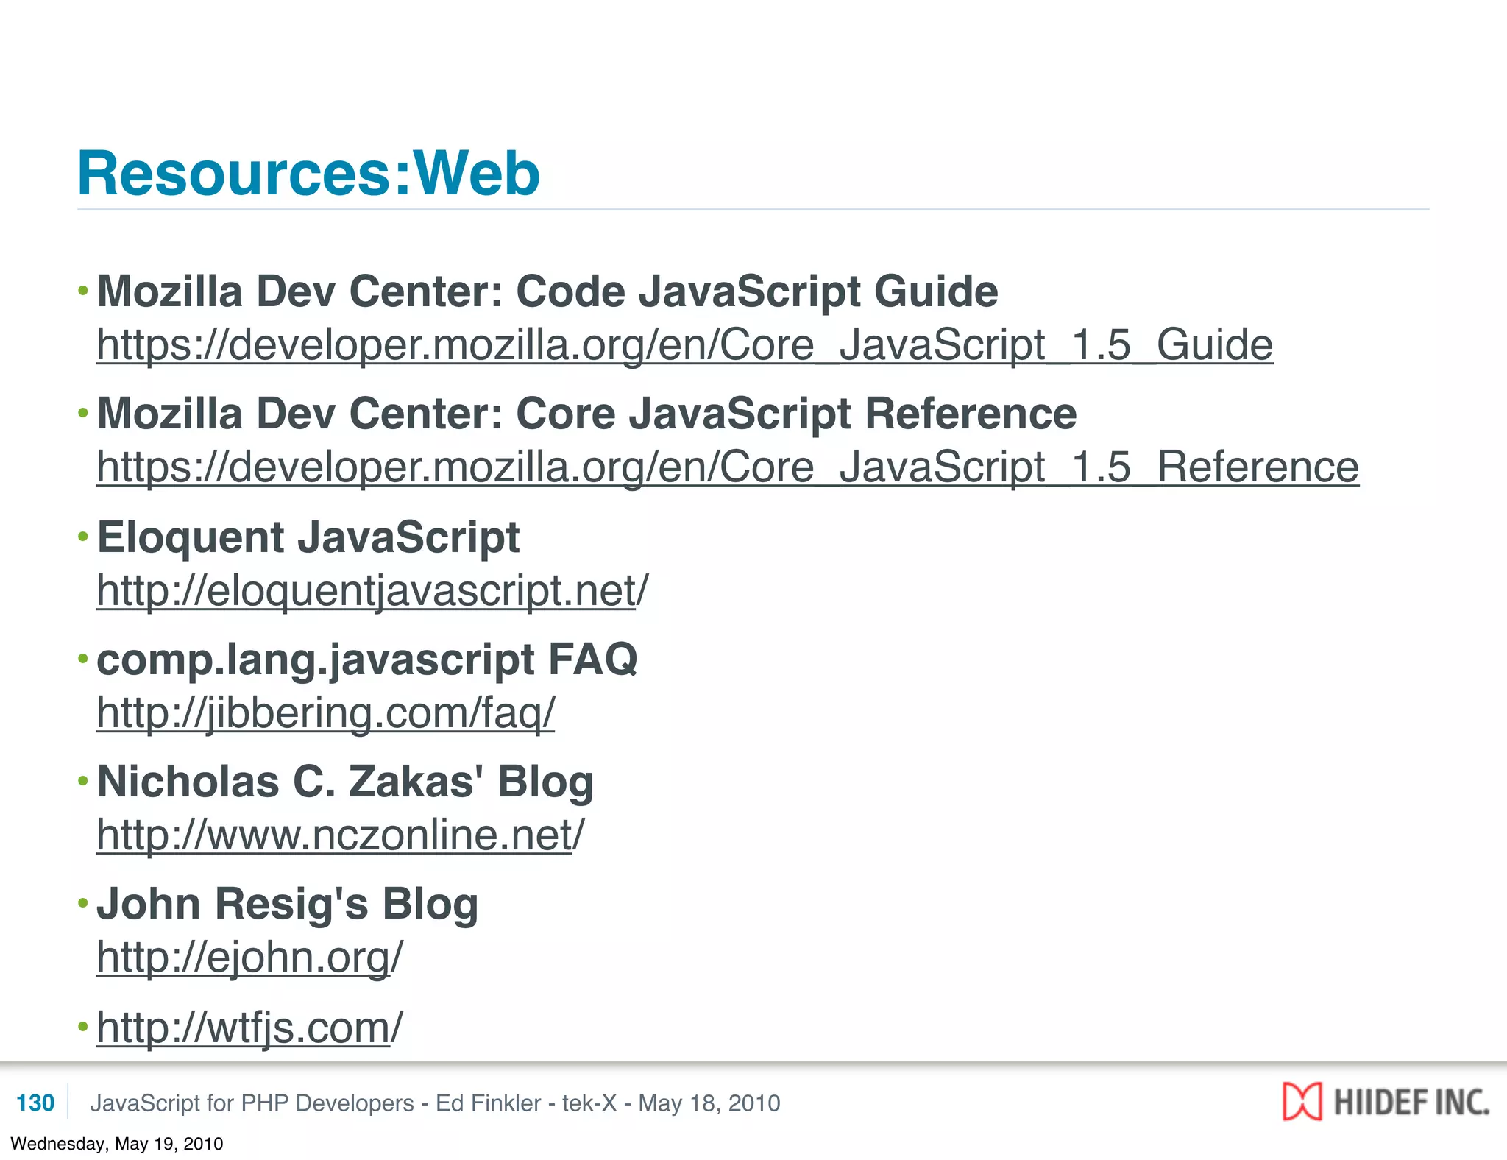Screen dimensions: 1507x1160
Task: Click the Resources:Web slide title
Action: click(309, 174)
